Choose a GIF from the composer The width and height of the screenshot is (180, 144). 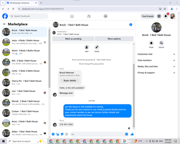tap(67, 134)
